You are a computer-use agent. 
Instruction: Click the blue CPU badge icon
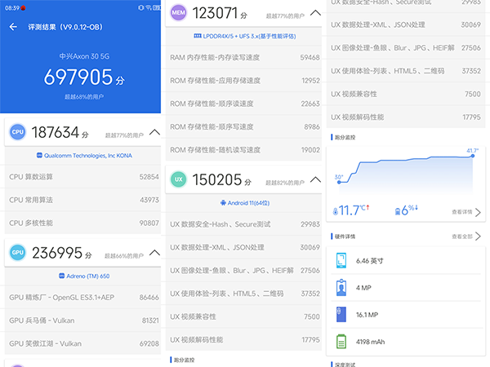pyautogui.click(x=16, y=132)
